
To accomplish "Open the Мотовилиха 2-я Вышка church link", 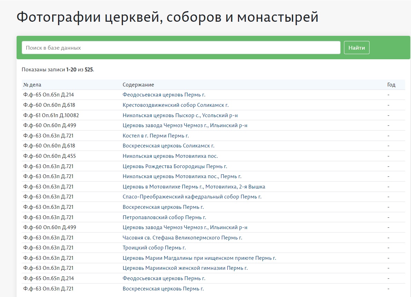I will point(194,187).
